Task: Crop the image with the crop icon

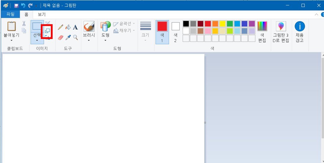Action: [x=48, y=23]
